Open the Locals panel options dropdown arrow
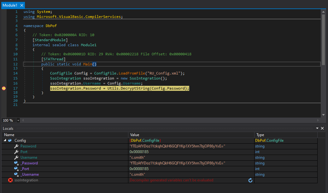328x193 pixels. click(317, 128)
